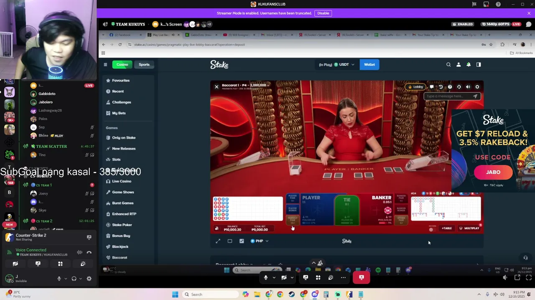The height and width of the screenshot is (300, 535).
Task: Send chat message arrow icon
Action: (475, 96)
